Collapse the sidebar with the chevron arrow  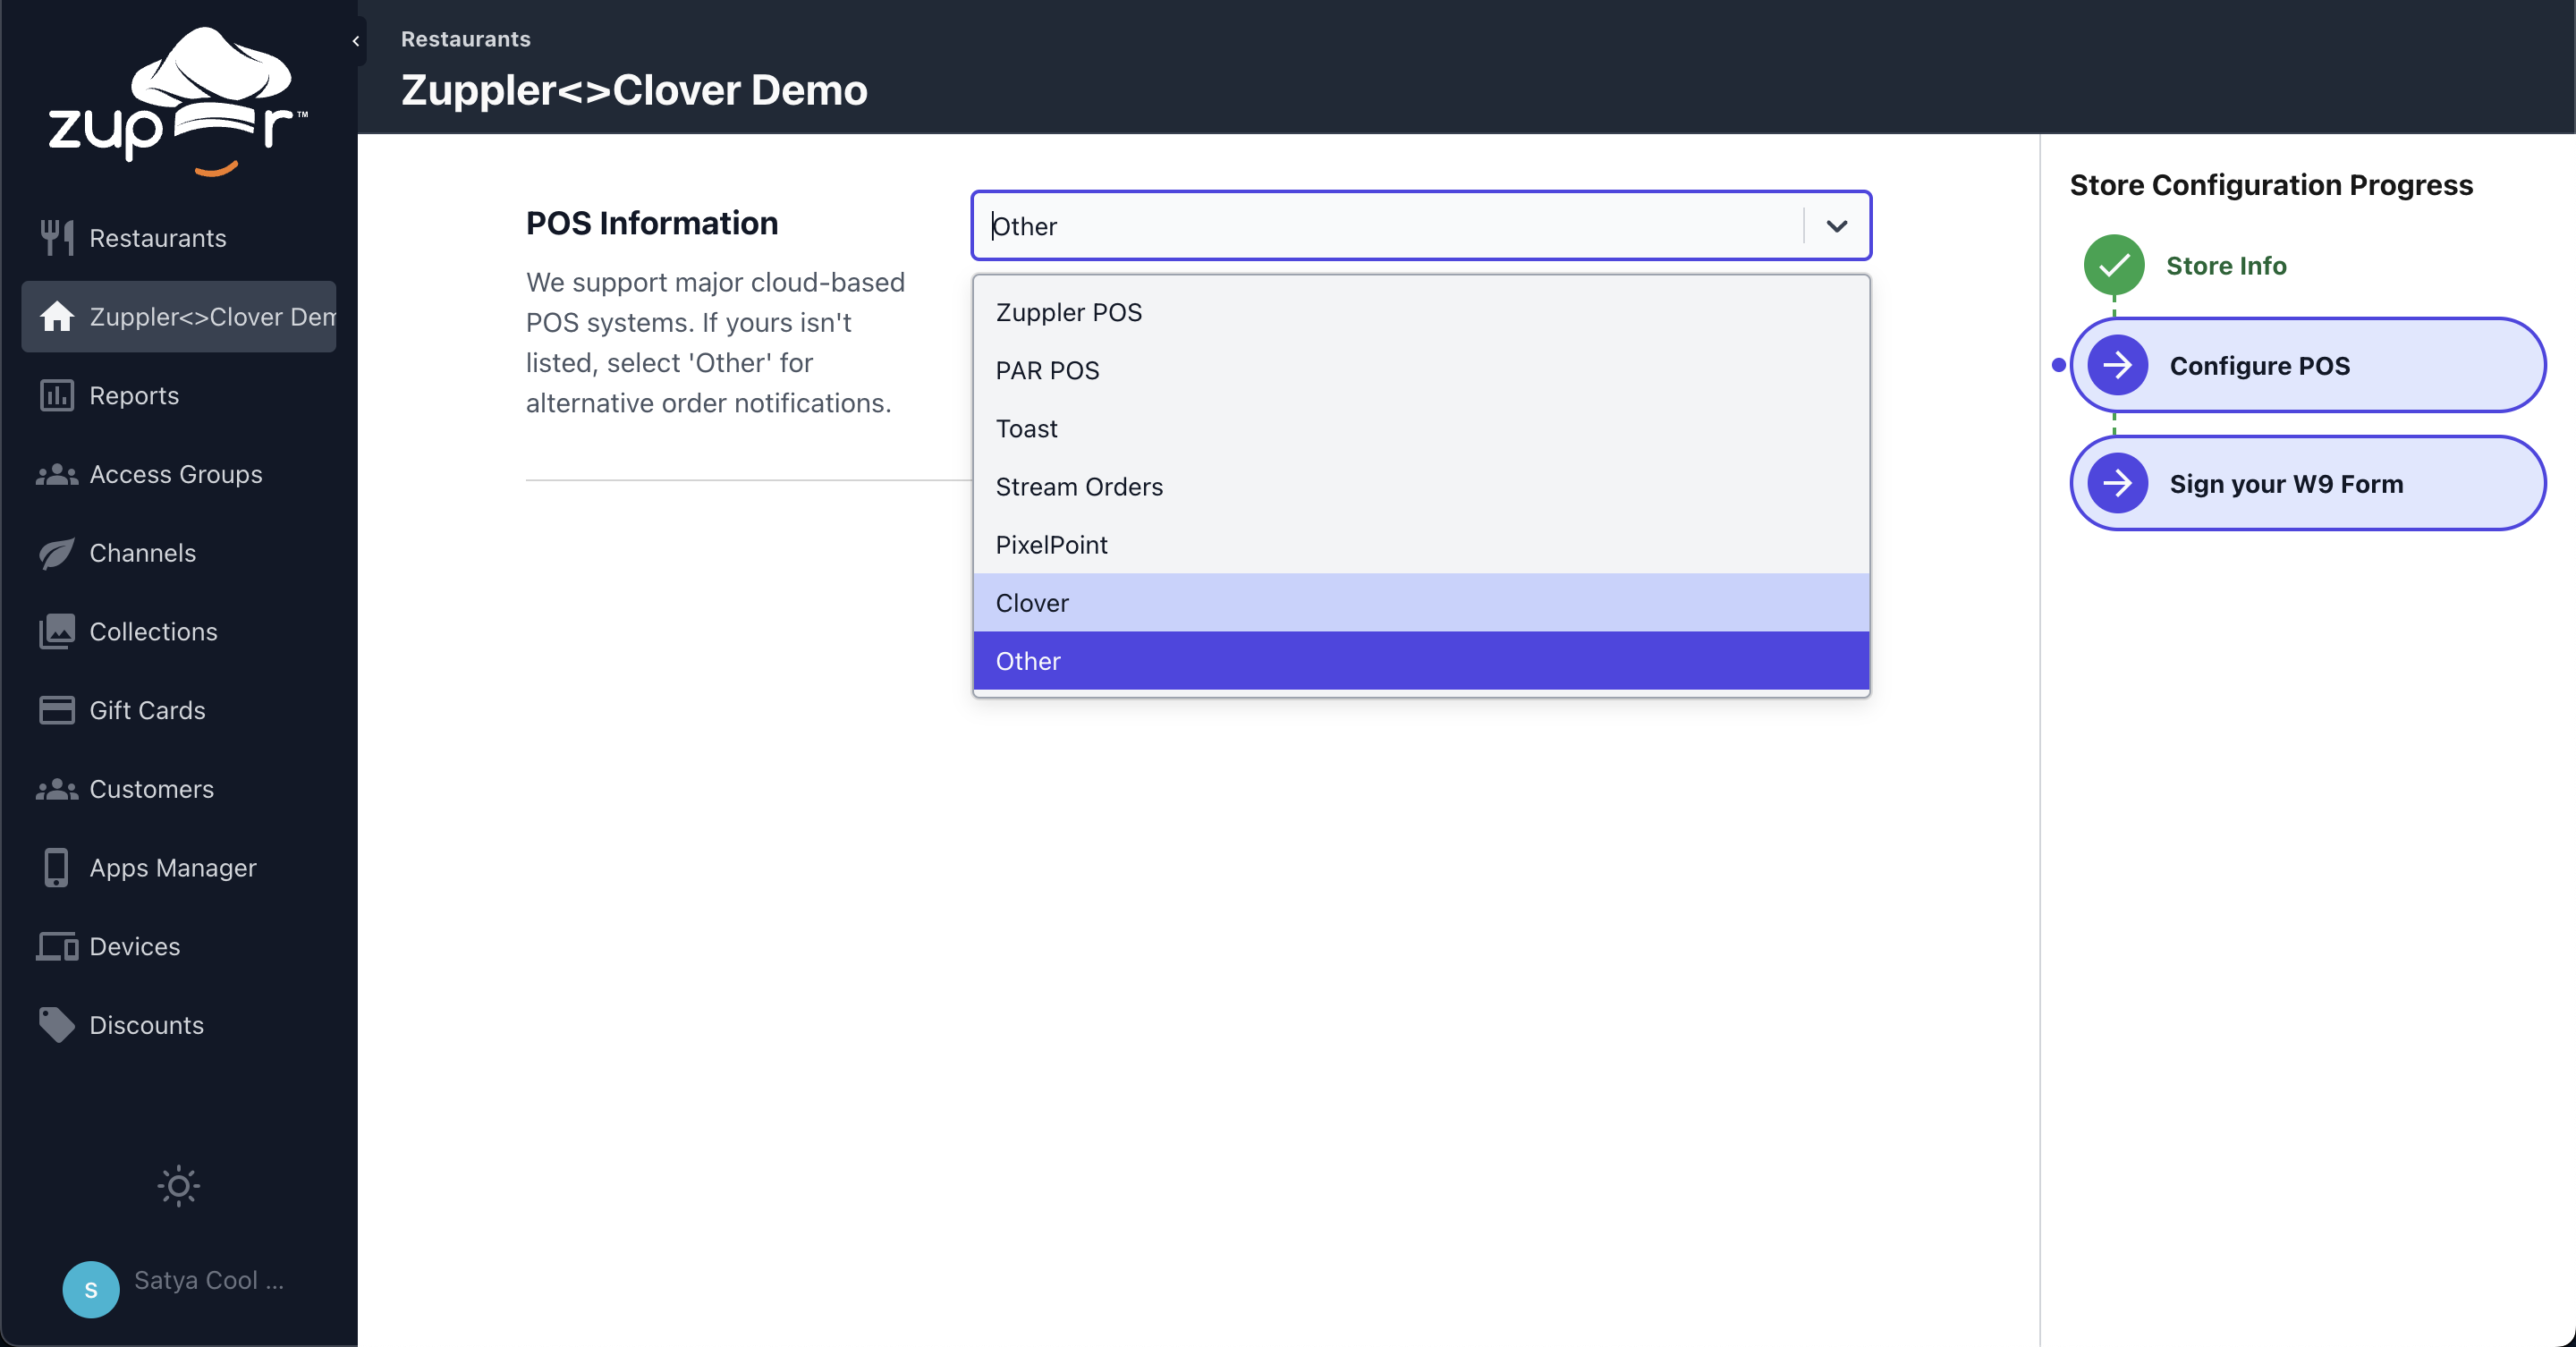[356, 41]
